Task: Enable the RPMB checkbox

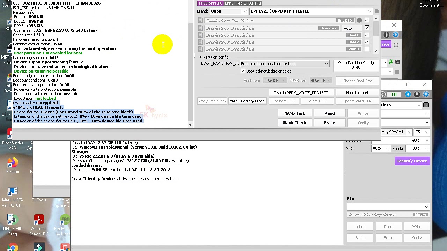Action: (367, 49)
